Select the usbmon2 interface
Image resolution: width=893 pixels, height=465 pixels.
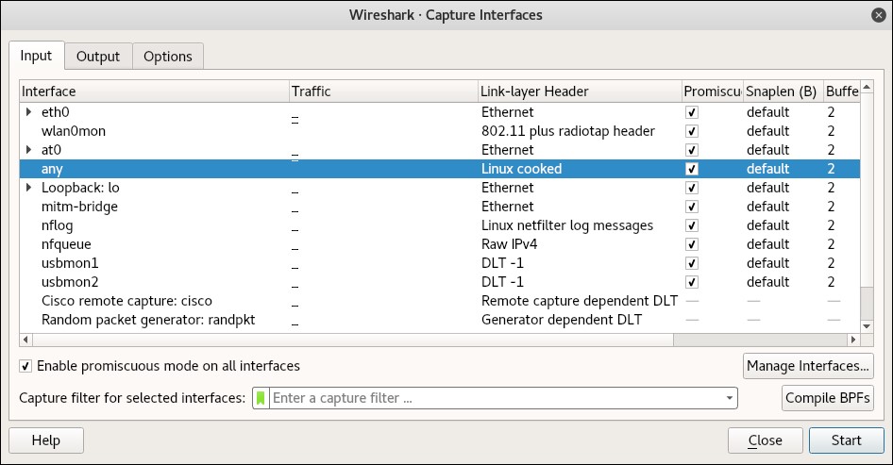coord(70,282)
